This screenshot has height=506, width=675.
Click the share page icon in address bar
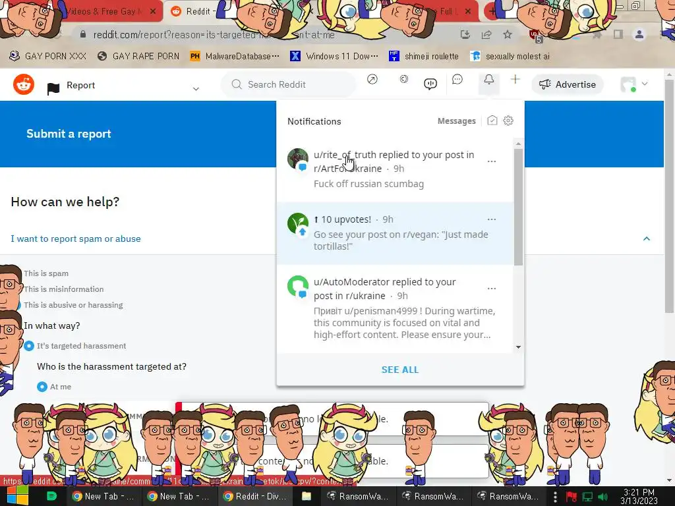coord(486,34)
